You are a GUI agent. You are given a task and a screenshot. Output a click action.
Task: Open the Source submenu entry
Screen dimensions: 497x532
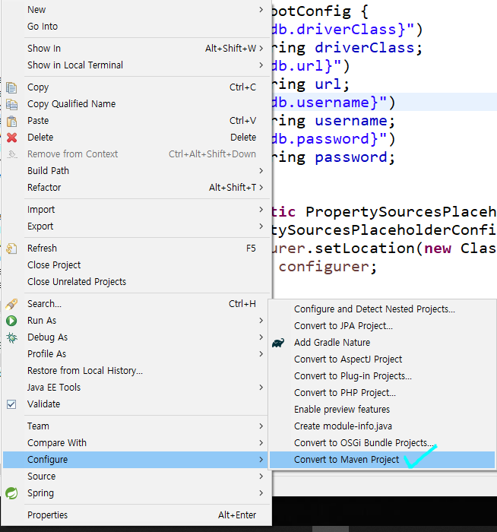pyautogui.click(x=136, y=477)
